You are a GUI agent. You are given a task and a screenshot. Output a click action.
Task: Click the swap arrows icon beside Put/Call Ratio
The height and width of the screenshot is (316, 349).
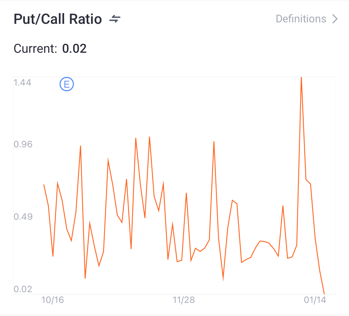click(x=115, y=19)
